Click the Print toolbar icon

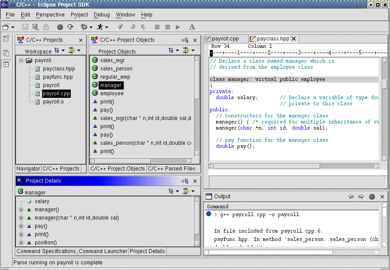tap(46, 27)
